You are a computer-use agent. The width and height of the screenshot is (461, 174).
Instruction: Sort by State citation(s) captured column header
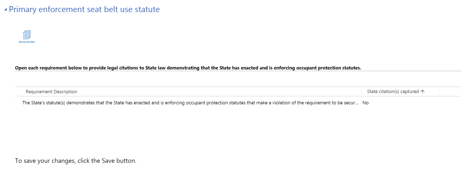coord(392,92)
